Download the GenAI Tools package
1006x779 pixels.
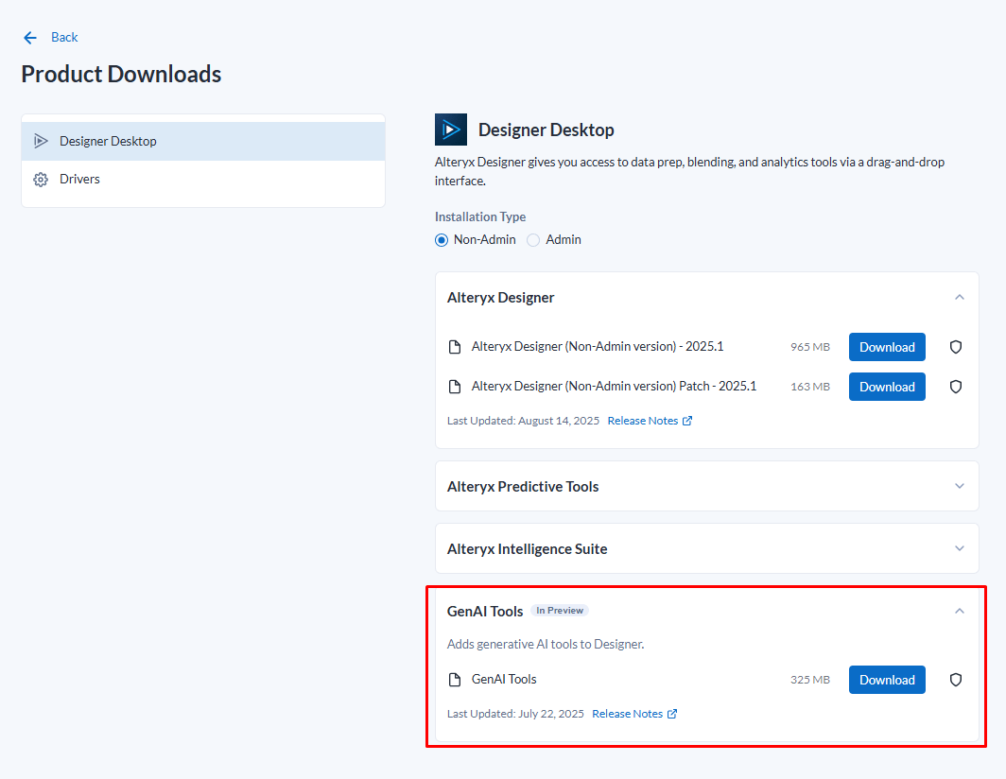[887, 680]
